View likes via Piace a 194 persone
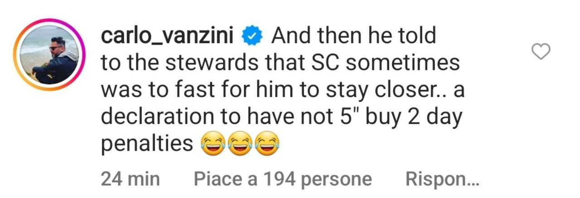 [x=283, y=179]
